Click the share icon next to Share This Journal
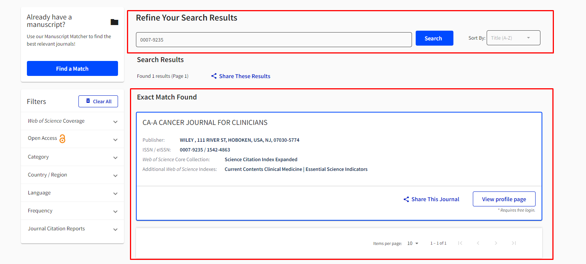 click(x=406, y=199)
